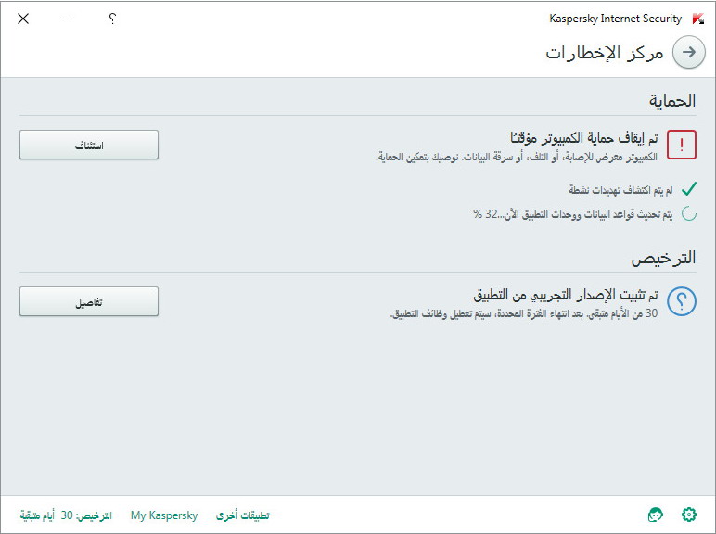Click the لم يتم اكتشاف تهديدات نشطة text

pos(620,189)
